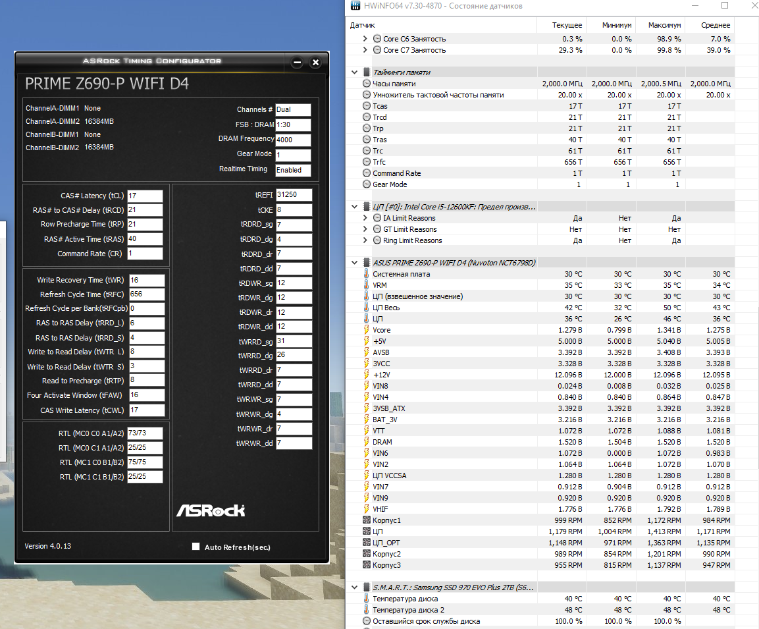Viewport: 759px width, 629px height.
Task: Click the ЦП_OPT fan icon
Action: pyautogui.click(x=367, y=542)
